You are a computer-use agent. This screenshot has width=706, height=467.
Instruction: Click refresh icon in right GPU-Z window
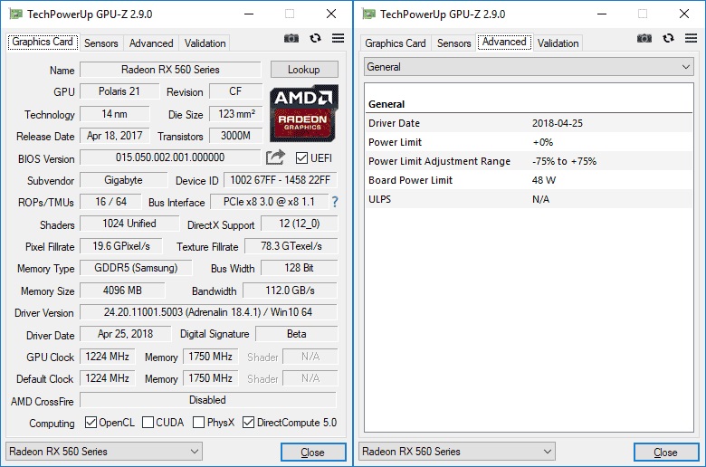(668, 38)
